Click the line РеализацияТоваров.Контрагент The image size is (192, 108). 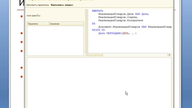click(x=121, y=20)
